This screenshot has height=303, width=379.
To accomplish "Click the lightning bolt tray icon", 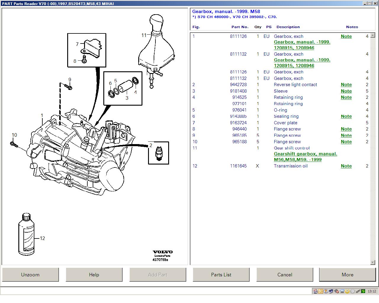I will (x=326, y=291).
